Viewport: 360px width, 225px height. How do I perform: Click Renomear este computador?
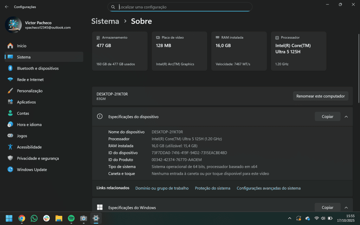[320, 96]
